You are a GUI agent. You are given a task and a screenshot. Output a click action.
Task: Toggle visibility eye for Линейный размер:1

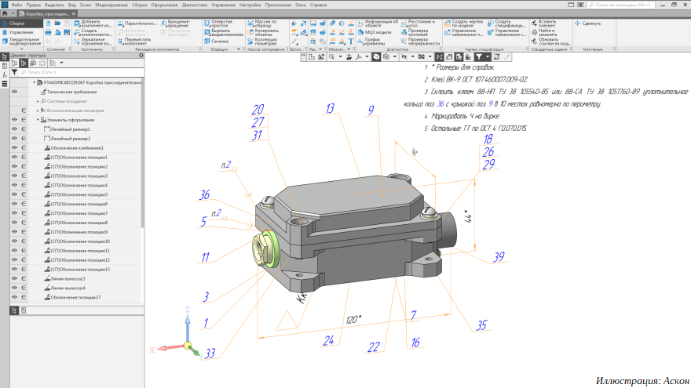coord(14,129)
